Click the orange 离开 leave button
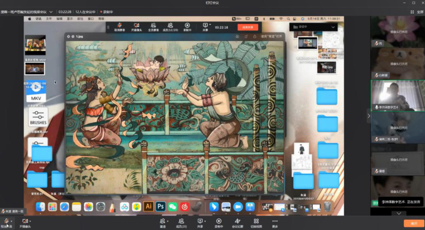 [x=414, y=223]
